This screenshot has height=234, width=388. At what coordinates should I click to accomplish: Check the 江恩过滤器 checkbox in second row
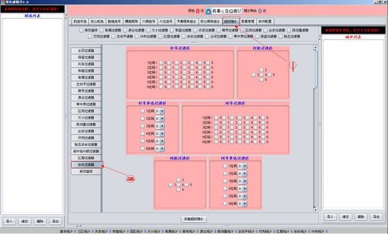(161, 36)
